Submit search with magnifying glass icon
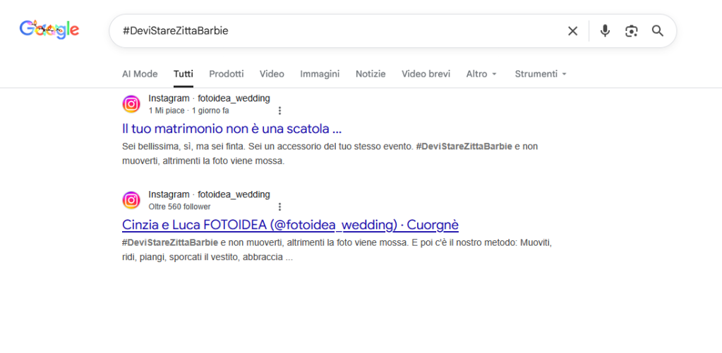This screenshot has width=722, height=353. tap(658, 31)
